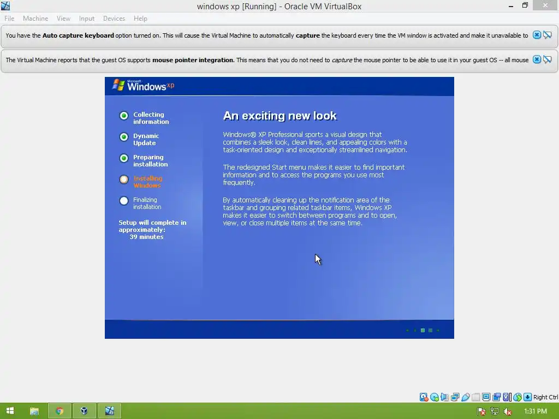The width and height of the screenshot is (559, 419).
Task: Click the optical disk activity indicator
Action: pyautogui.click(x=434, y=397)
